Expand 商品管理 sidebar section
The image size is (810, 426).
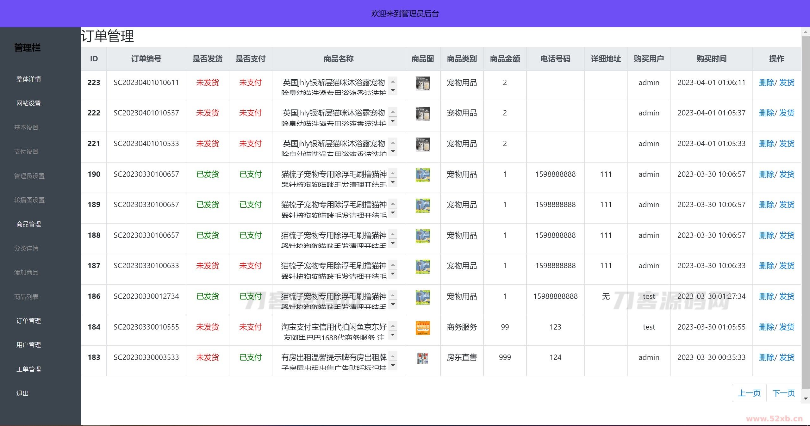click(28, 224)
